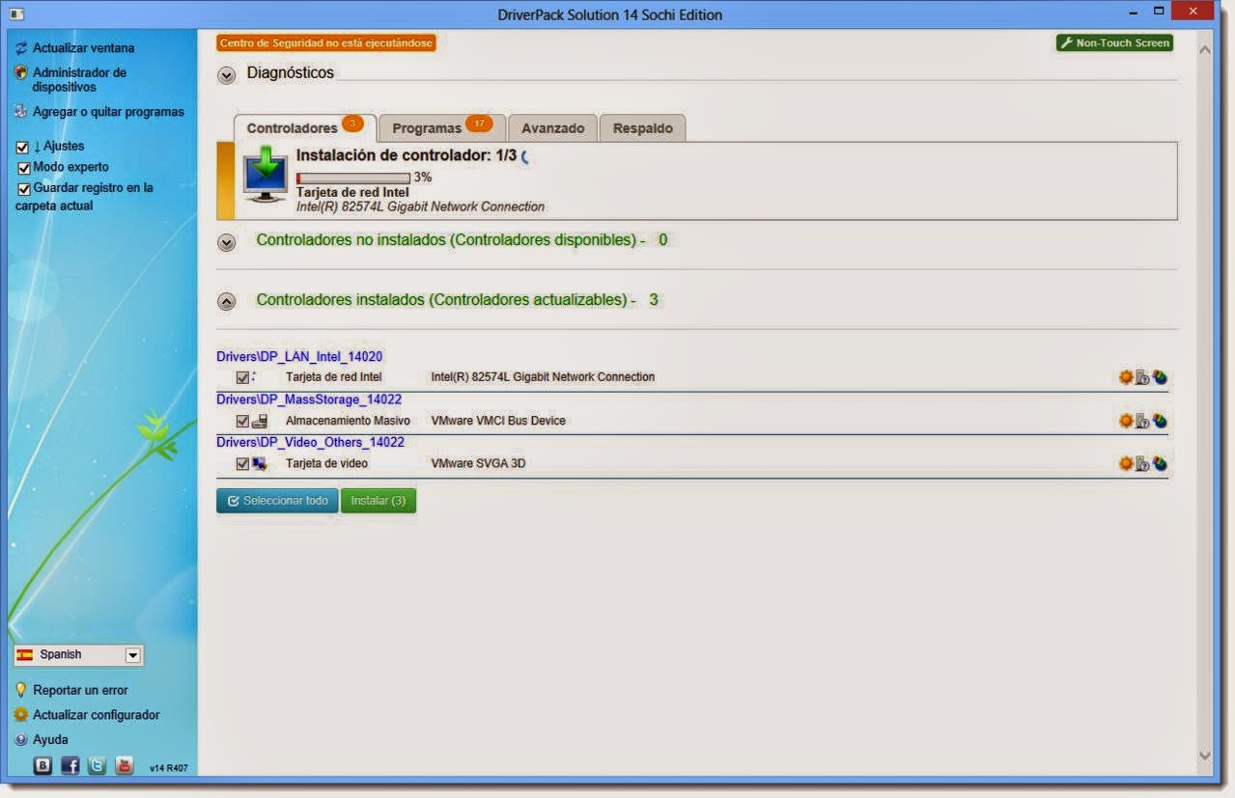Click the VMware SVGA 3D text
1235x798 pixels.
pos(478,464)
